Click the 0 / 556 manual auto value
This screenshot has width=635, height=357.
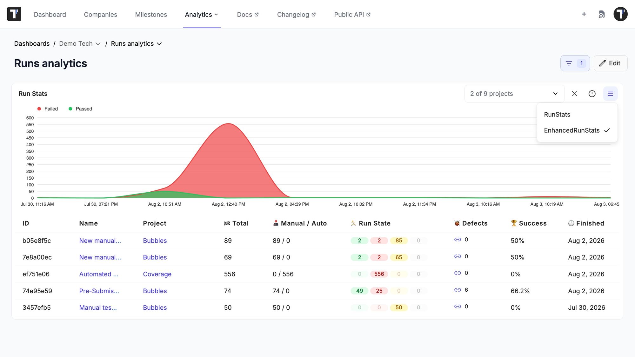point(283,274)
